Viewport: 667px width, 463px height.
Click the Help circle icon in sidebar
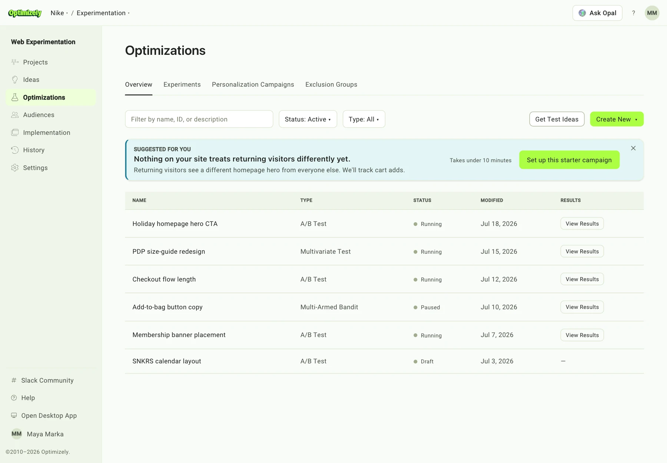click(x=14, y=398)
